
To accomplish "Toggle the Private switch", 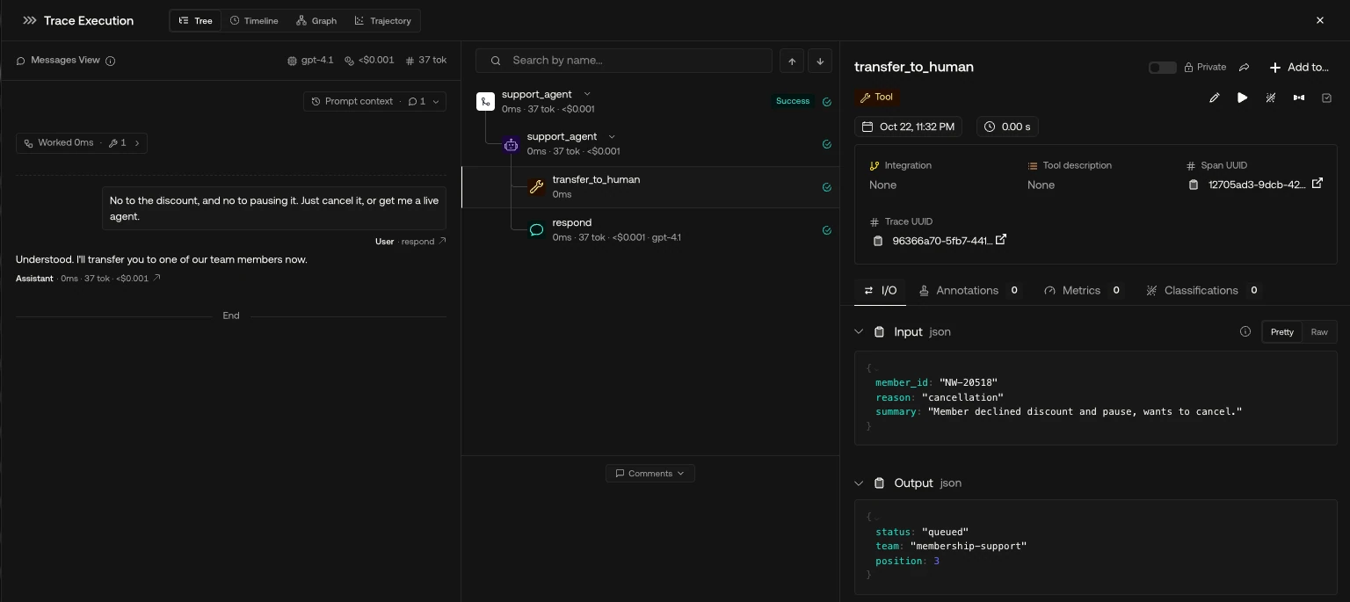I will [1162, 68].
